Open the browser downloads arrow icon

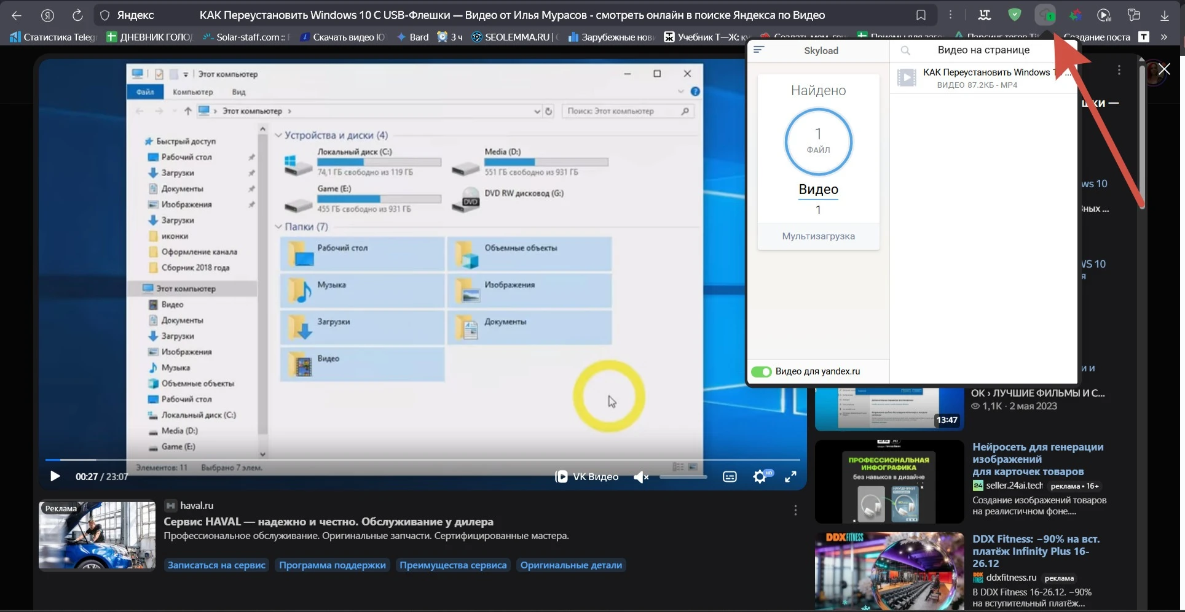(1164, 15)
